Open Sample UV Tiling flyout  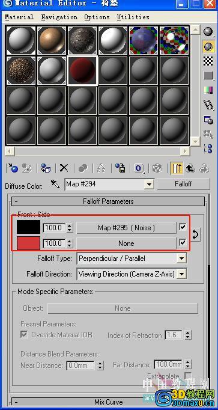click(x=208, y=76)
